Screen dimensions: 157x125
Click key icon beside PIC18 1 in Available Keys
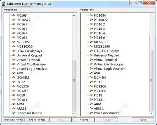pyautogui.click(x=14, y=100)
